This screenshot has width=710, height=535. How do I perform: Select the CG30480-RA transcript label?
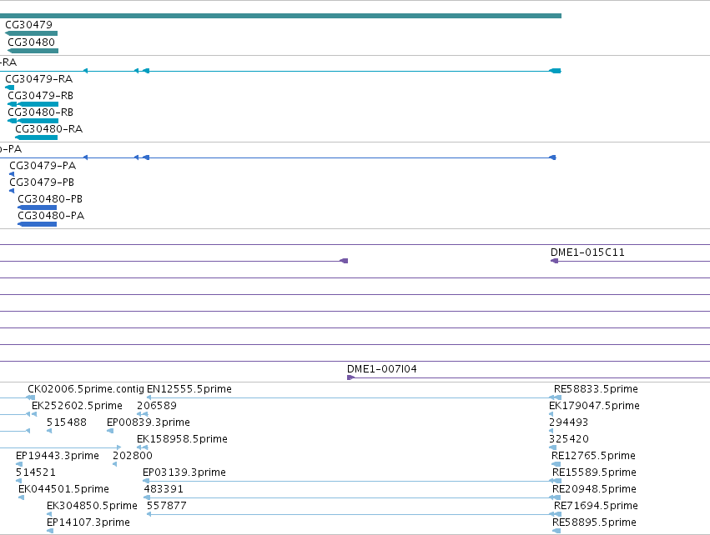(x=49, y=129)
